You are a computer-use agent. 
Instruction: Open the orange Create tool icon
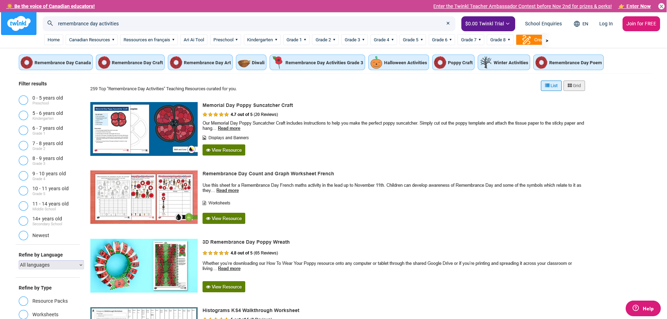529,40
